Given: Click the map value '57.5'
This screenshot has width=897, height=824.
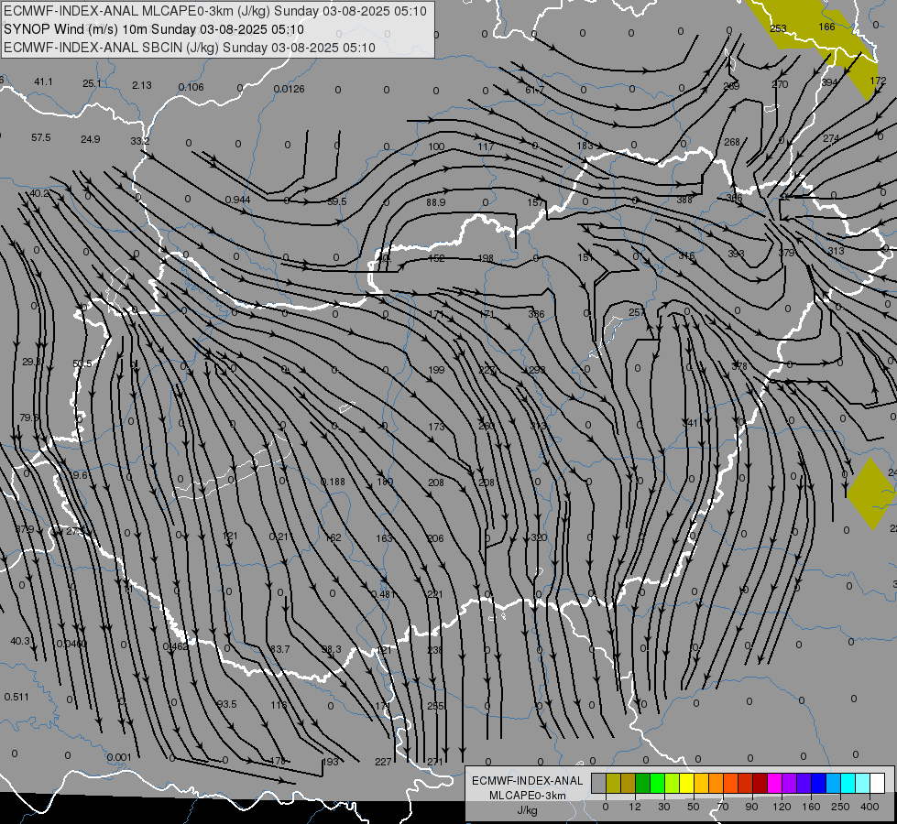Looking at the screenshot, I should coord(41,138).
